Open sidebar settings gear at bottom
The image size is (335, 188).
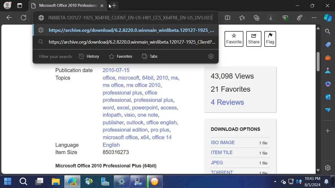click(x=328, y=168)
